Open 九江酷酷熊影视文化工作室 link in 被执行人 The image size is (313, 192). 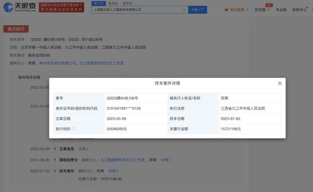[x=102, y=63]
